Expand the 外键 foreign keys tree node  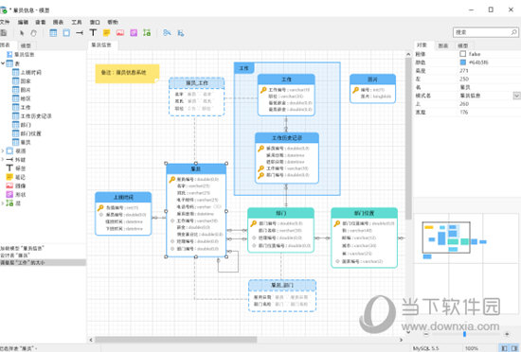(3, 160)
